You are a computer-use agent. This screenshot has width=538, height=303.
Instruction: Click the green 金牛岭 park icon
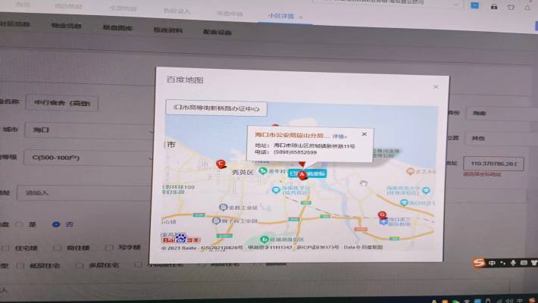click(263, 170)
